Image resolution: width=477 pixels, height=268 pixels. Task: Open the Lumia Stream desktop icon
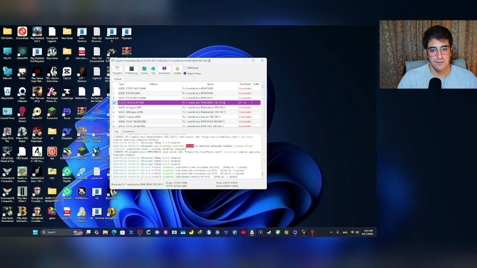click(22, 115)
